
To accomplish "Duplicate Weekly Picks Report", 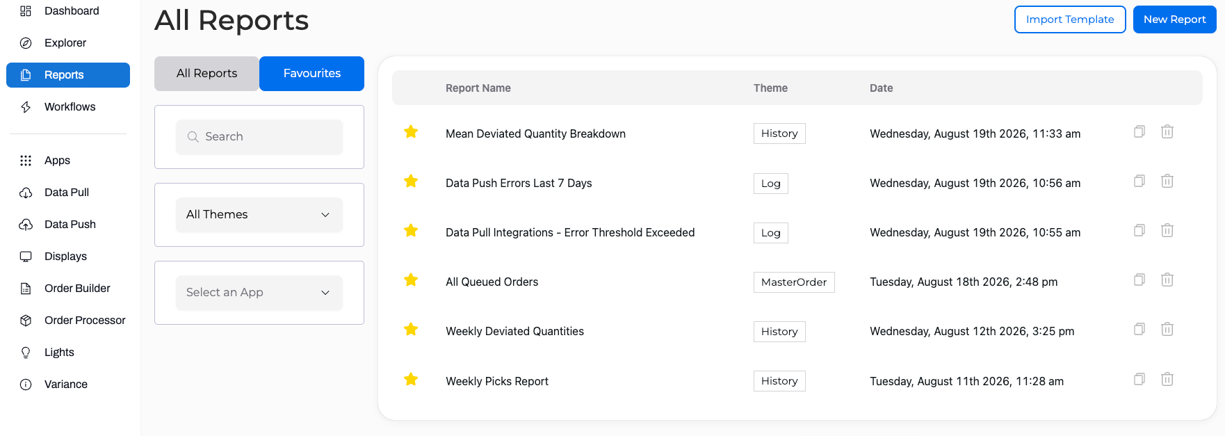I will pos(1139,379).
